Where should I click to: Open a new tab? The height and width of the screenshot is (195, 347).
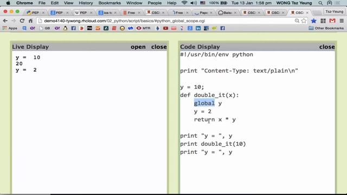[317, 13]
